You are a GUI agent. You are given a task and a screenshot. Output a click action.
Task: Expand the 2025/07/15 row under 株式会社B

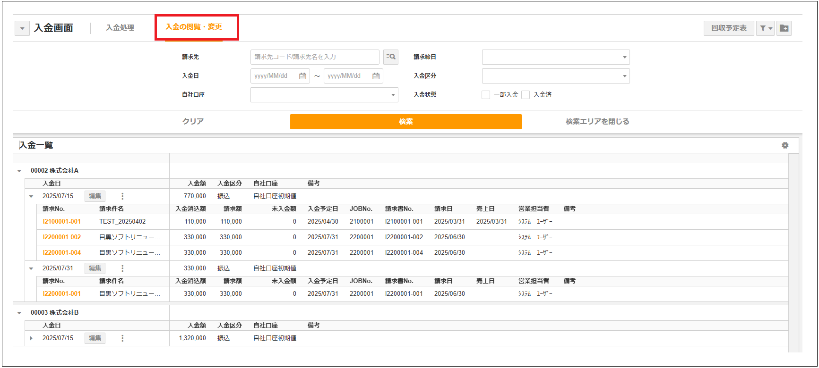click(x=31, y=338)
